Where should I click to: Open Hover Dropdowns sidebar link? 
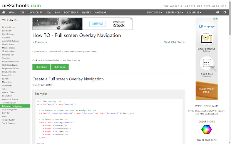[10, 61]
